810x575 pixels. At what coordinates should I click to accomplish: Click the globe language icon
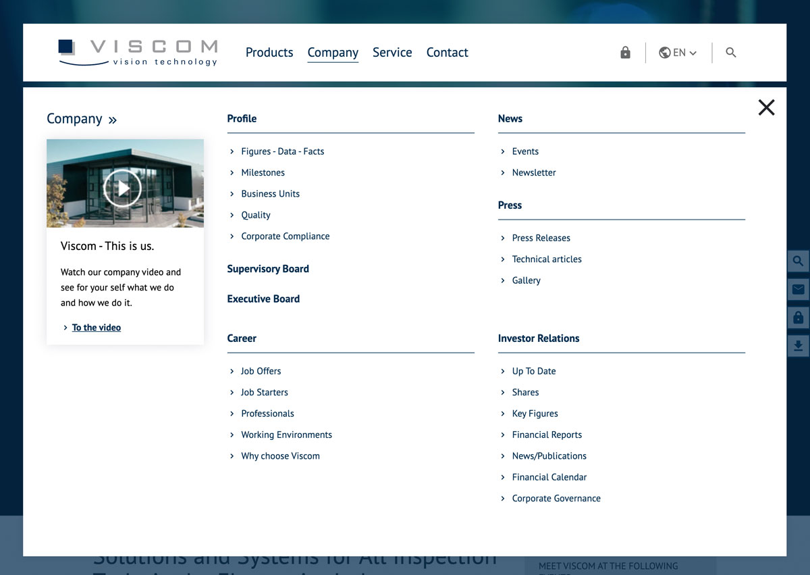click(x=665, y=53)
